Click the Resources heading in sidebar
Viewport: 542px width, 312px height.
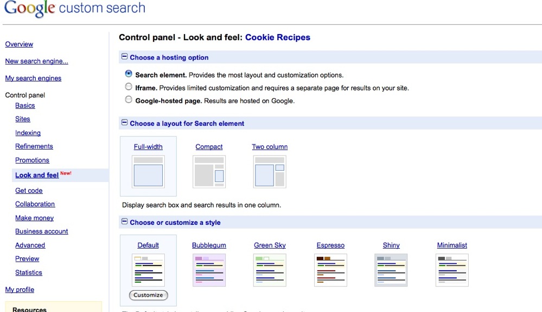29,309
